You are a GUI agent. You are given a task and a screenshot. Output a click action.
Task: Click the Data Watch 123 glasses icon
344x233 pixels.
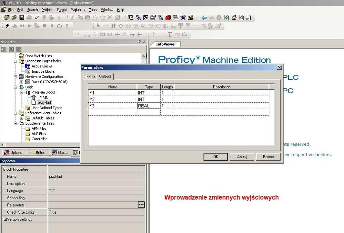click(x=161, y=17)
